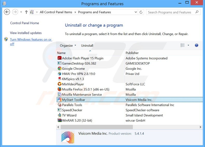
Task: Click the Visicom Media Inc. publisher cell
Action: pyautogui.click(x=139, y=100)
